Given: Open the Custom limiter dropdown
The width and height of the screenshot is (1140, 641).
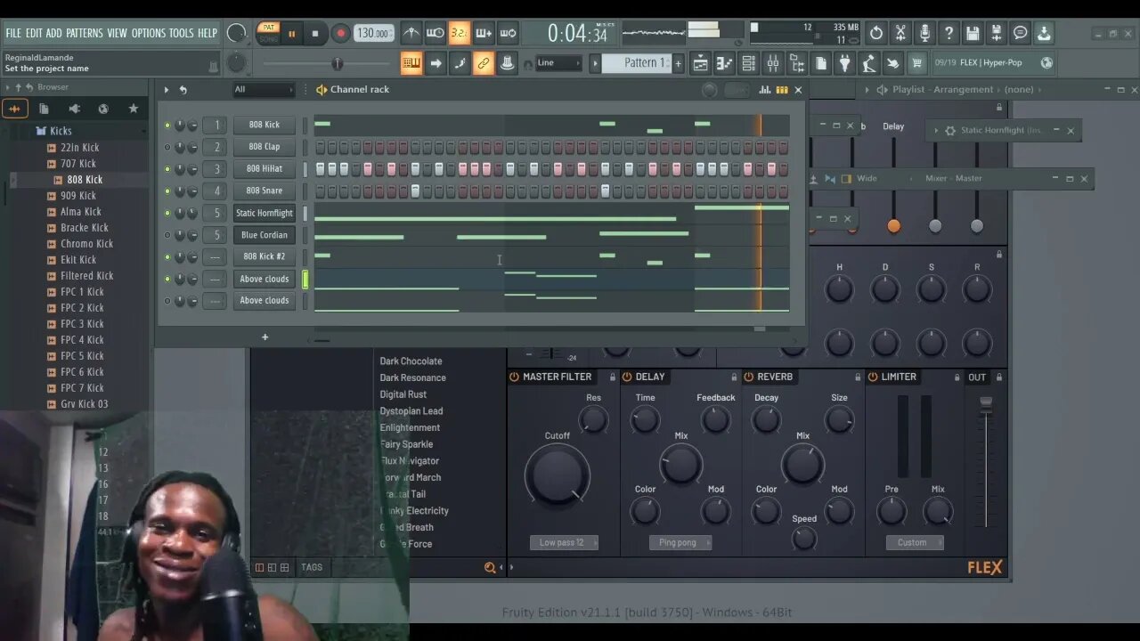Looking at the screenshot, I should 915,543.
